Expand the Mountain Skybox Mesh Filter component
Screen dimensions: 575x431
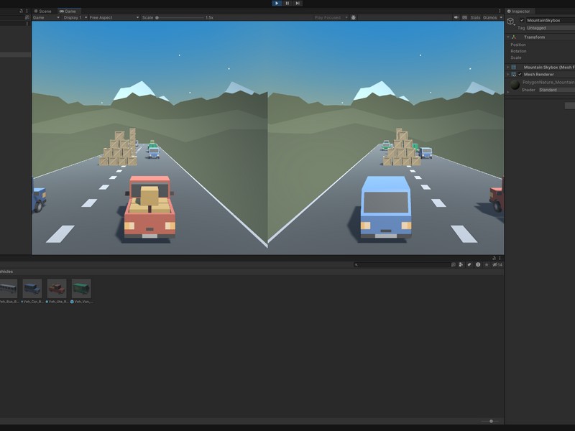[x=508, y=67]
